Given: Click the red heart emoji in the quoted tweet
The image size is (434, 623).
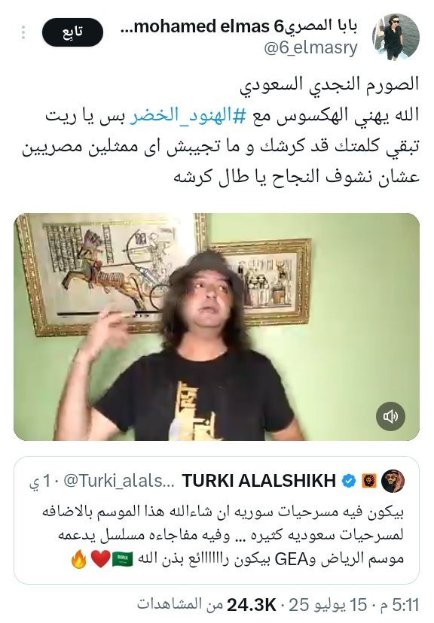Looking at the screenshot, I should (x=100, y=559).
